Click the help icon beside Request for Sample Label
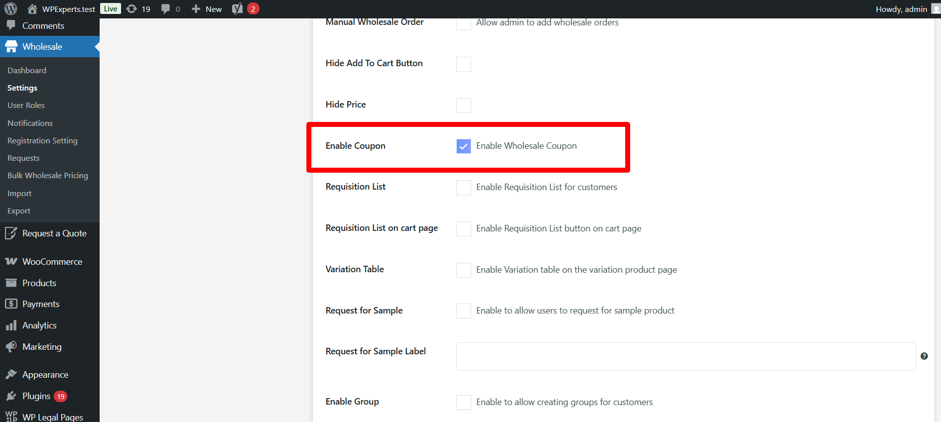Viewport: 941px width, 422px height. click(924, 356)
